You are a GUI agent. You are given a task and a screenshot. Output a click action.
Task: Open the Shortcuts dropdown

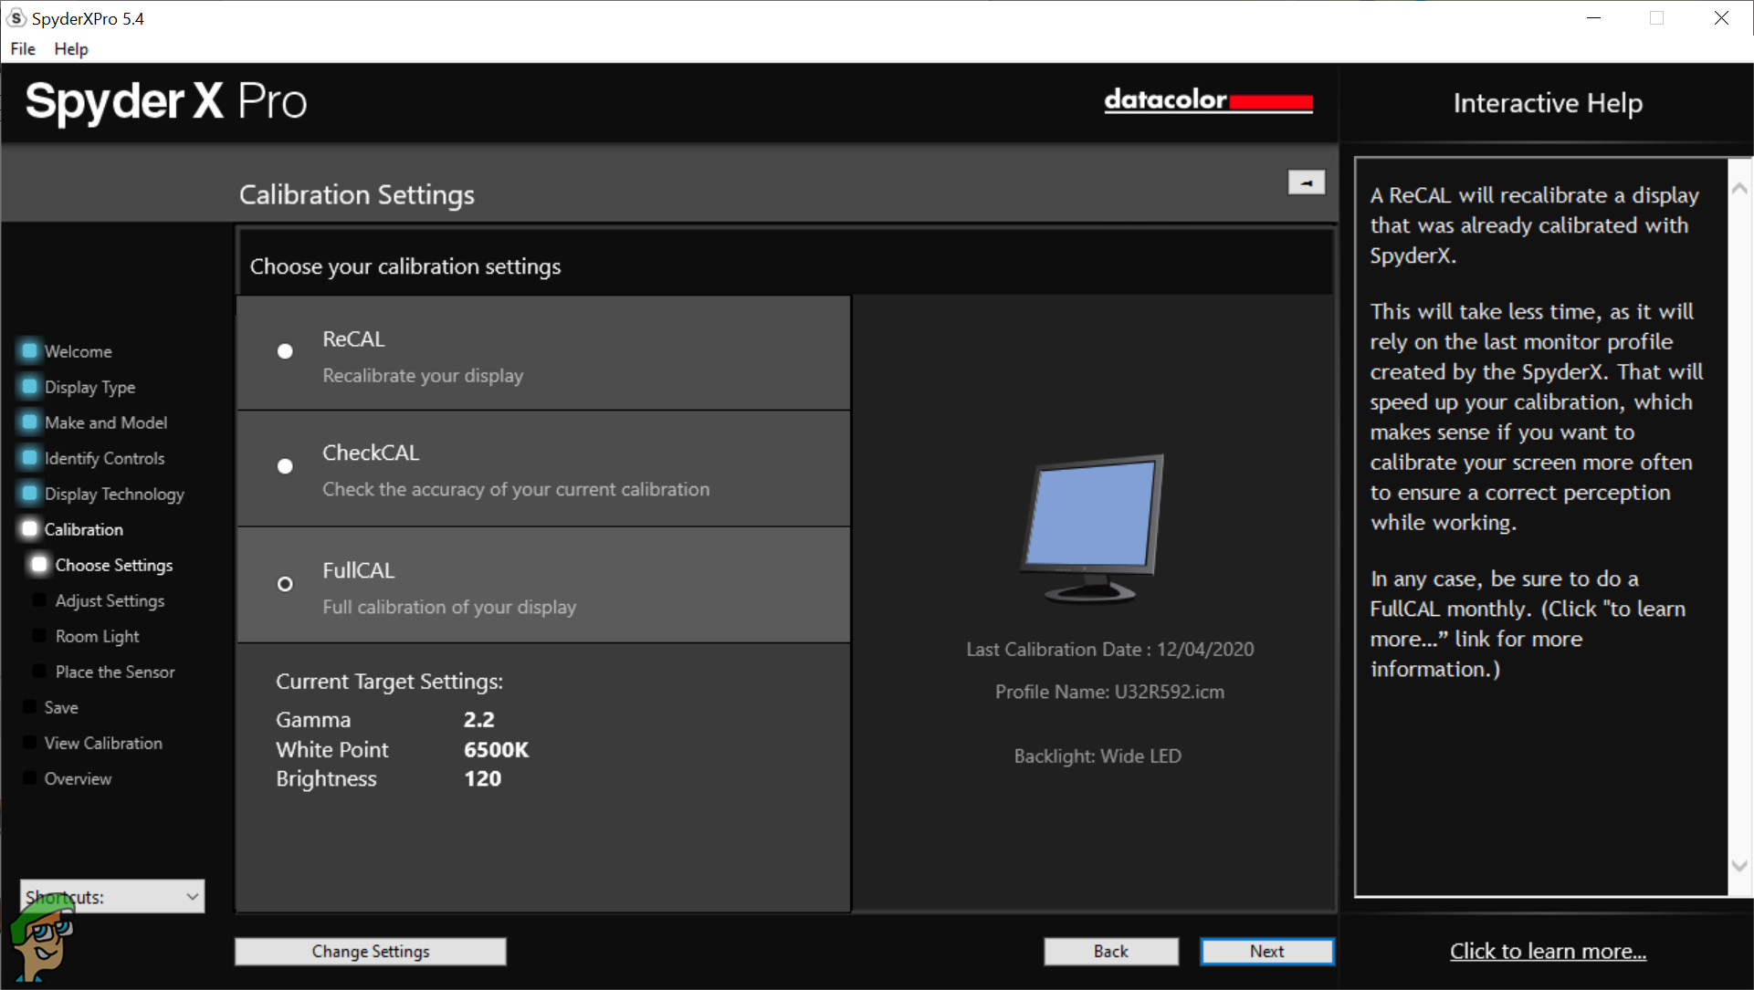(x=192, y=897)
